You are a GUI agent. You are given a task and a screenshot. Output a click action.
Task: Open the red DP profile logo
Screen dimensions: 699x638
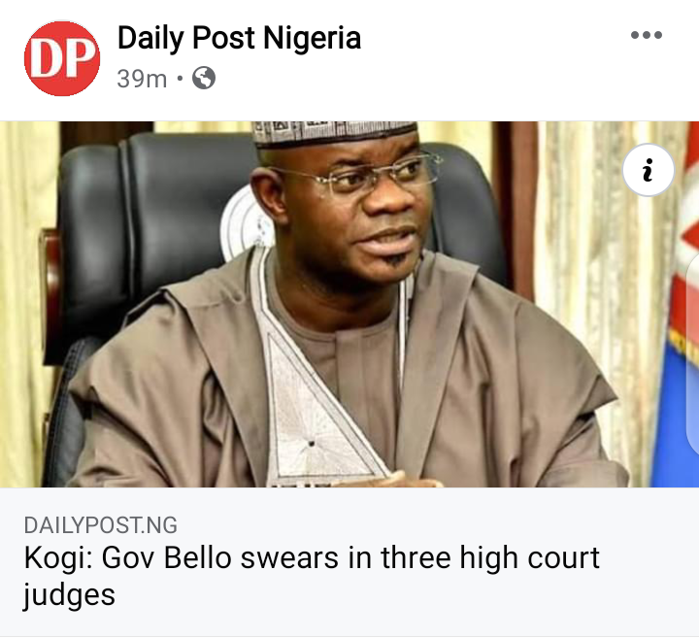62,58
